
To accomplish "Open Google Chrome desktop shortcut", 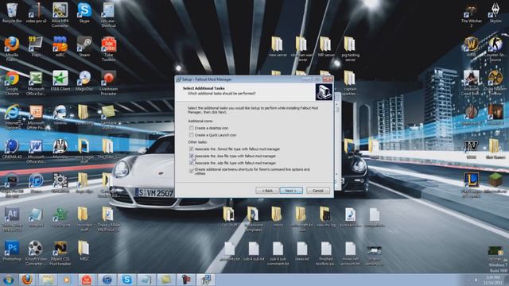I will (12, 83).
